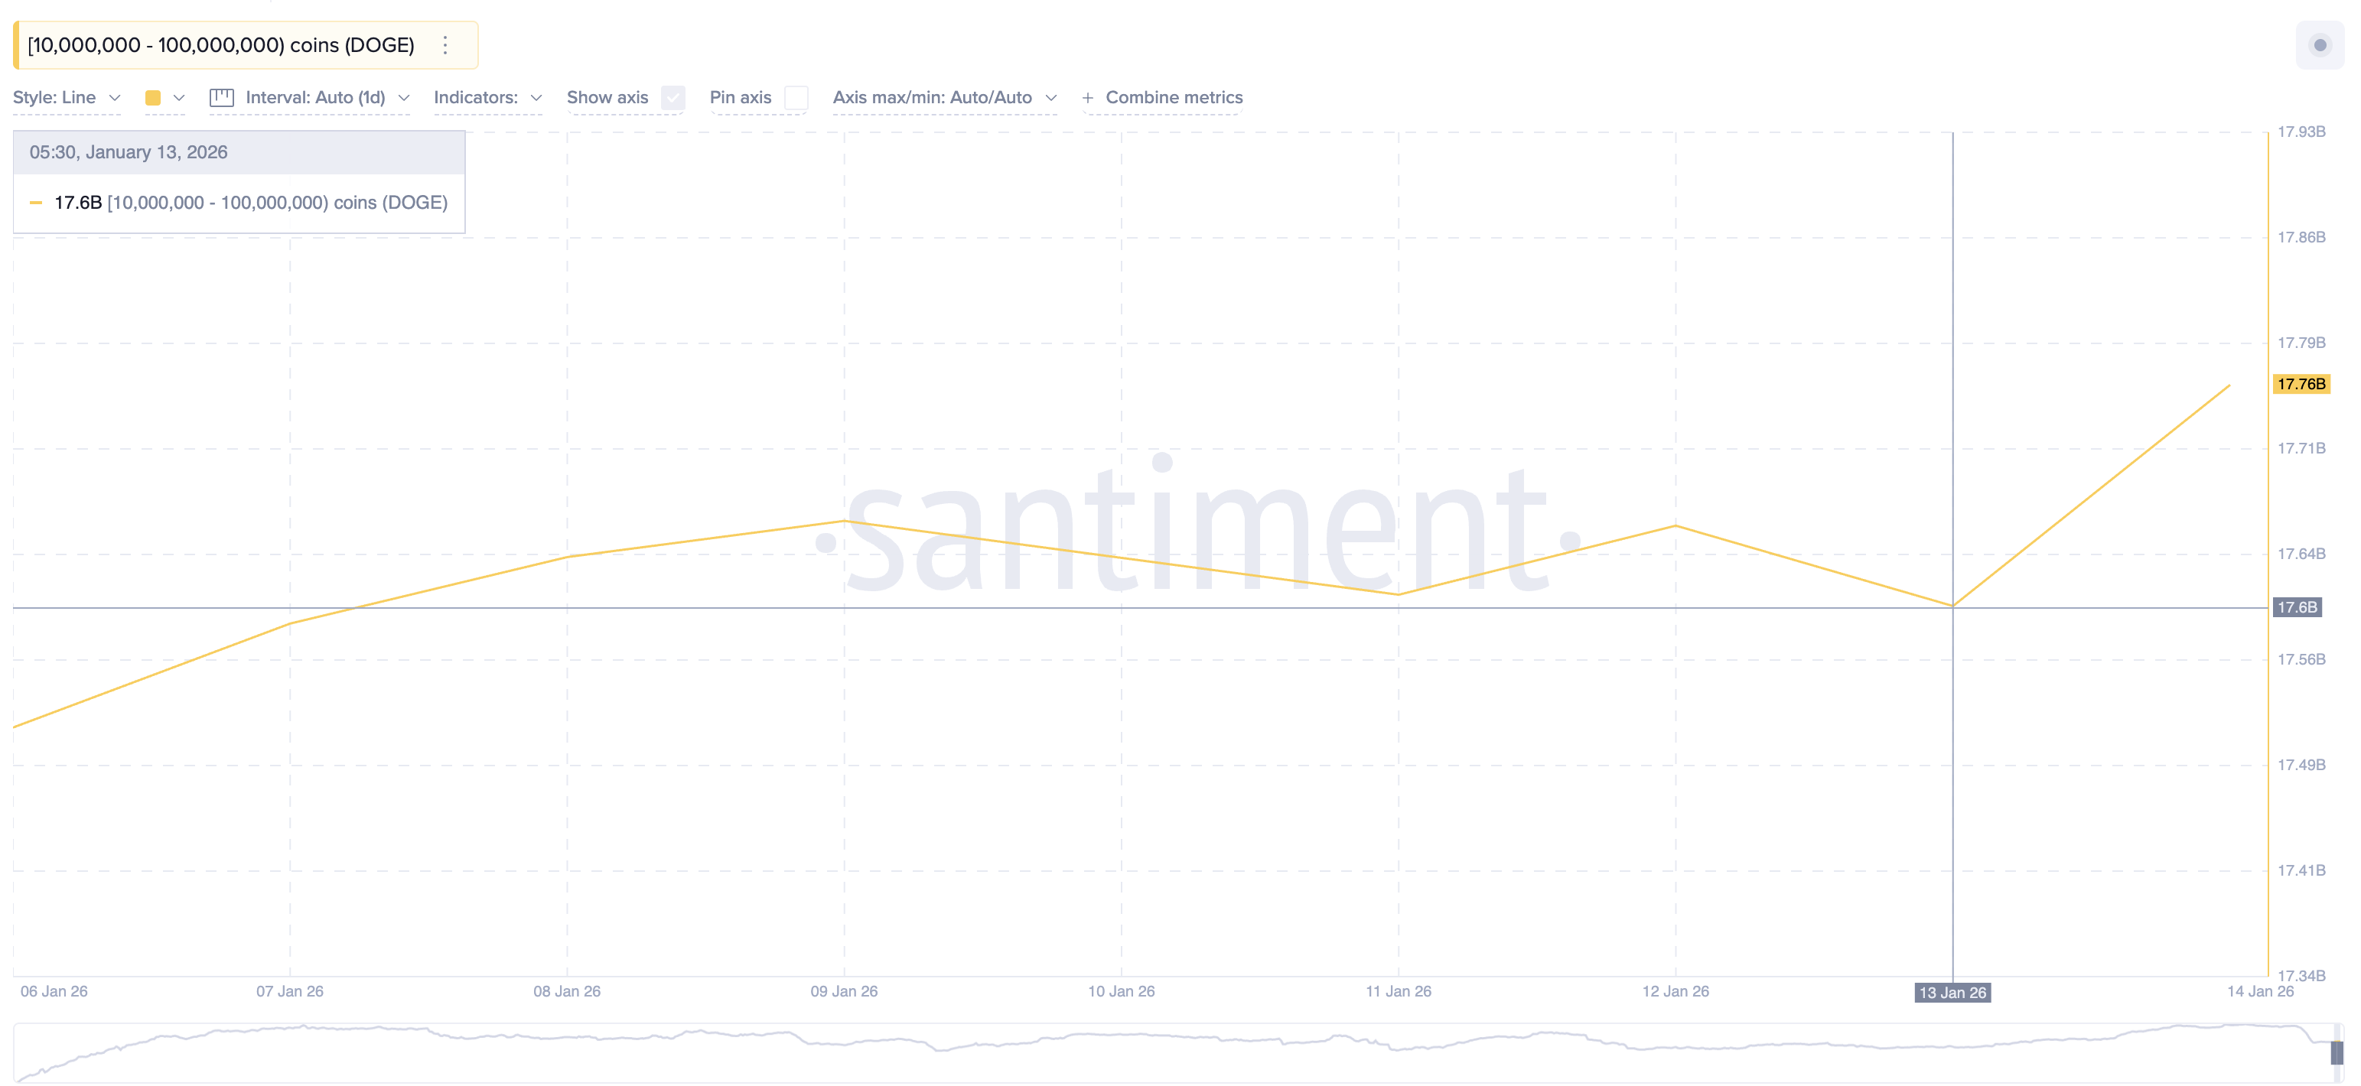The height and width of the screenshot is (1086, 2361).
Task: Click the round recording dot button
Action: pyautogui.click(x=2320, y=45)
